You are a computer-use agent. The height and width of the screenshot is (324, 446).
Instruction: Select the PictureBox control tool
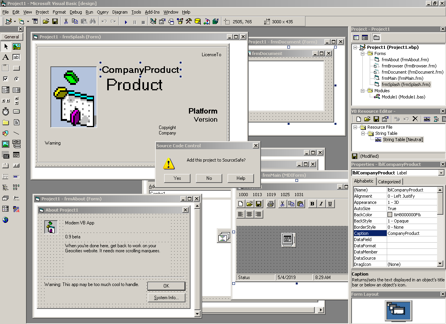(17, 47)
